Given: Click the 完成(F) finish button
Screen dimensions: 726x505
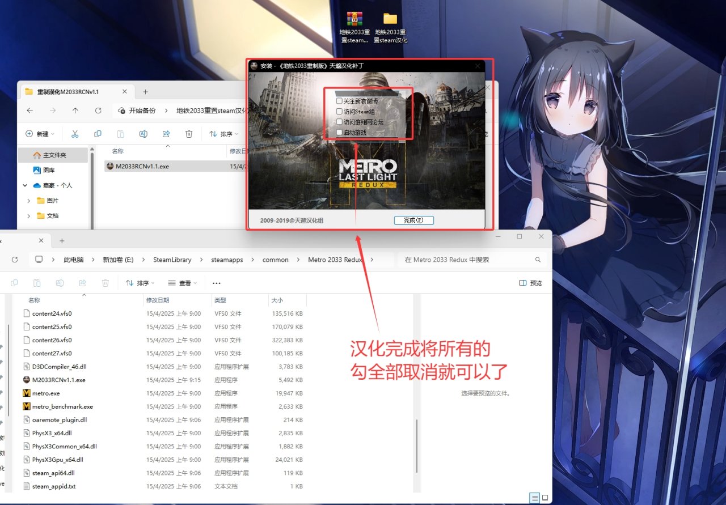Looking at the screenshot, I should coord(413,220).
